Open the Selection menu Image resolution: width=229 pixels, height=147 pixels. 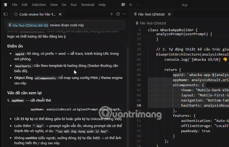coord(39,5)
